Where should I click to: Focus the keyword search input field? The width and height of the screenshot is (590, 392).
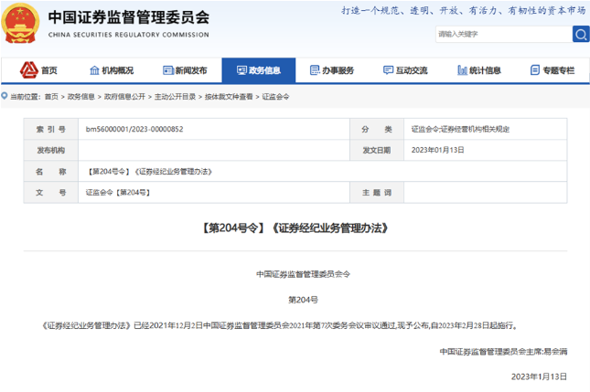(504, 34)
